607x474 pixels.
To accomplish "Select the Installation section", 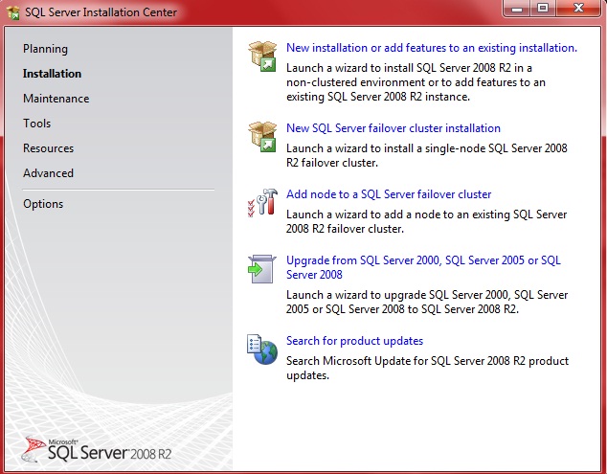I will (x=53, y=74).
